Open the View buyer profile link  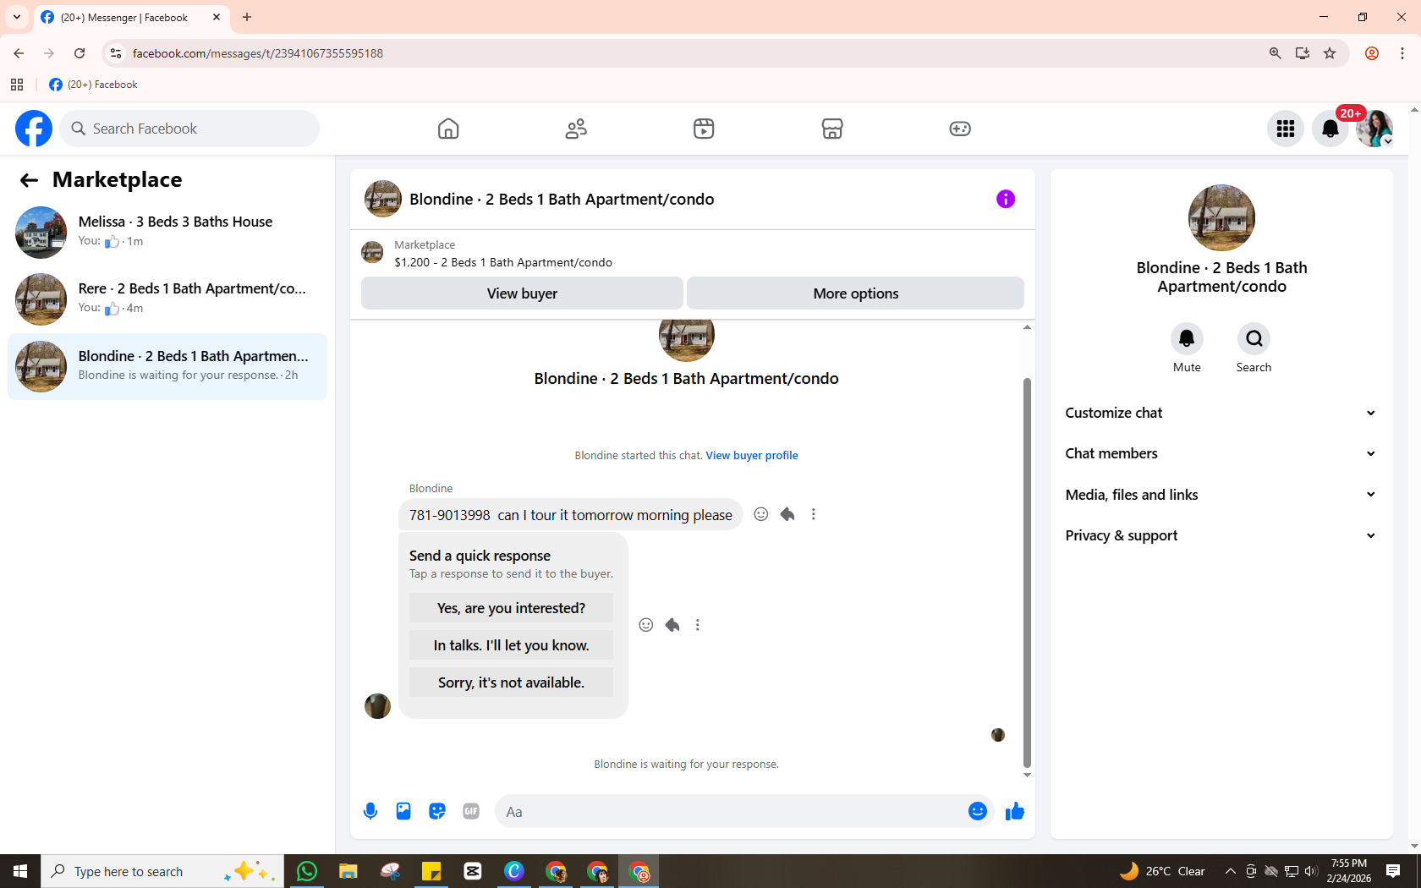(752, 456)
